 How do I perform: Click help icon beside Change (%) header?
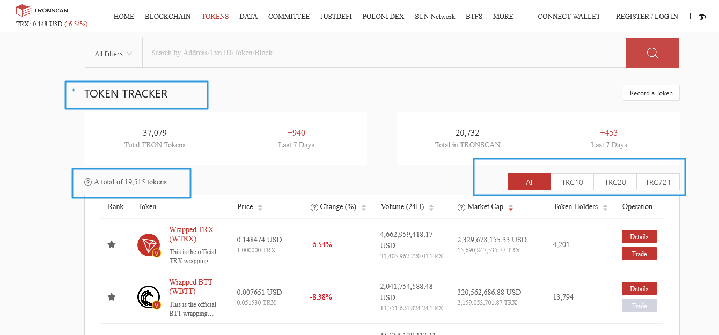314,207
